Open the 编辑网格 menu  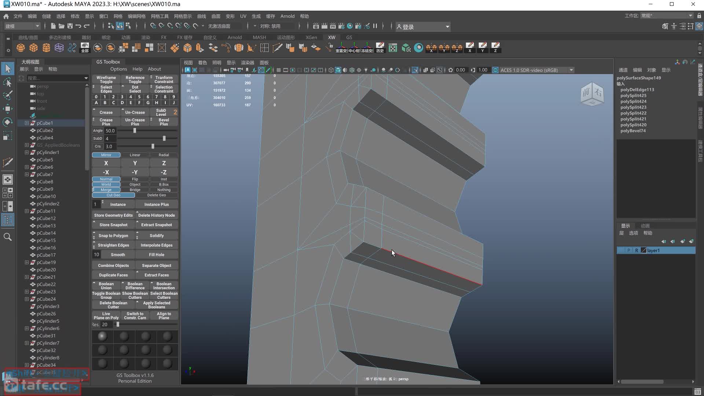pos(136,16)
